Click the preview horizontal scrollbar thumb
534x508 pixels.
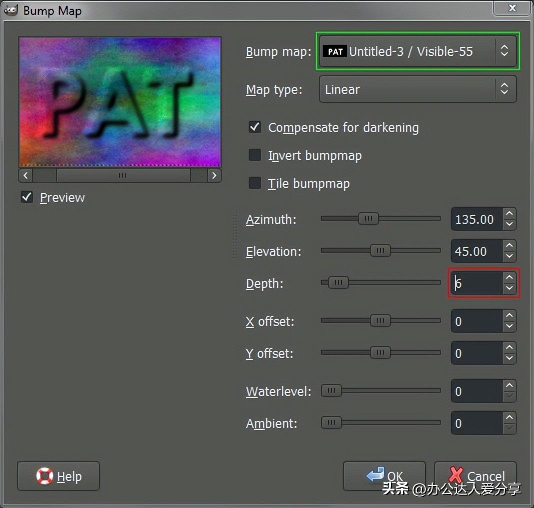(122, 175)
